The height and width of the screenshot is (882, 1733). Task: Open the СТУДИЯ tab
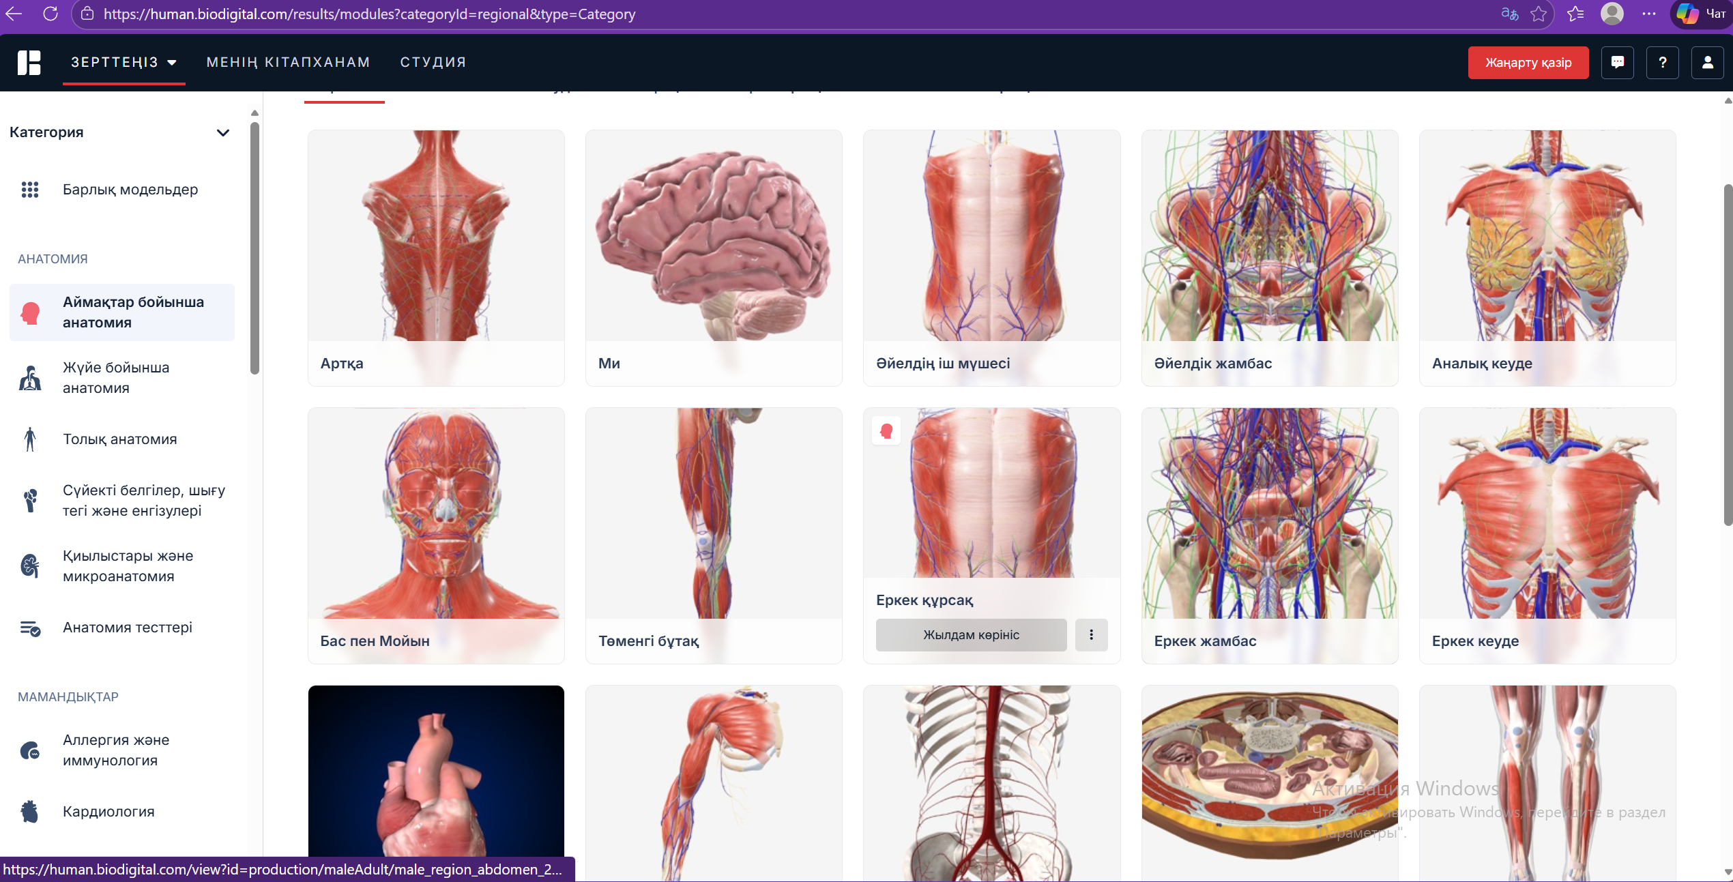pyautogui.click(x=433, y=62)
